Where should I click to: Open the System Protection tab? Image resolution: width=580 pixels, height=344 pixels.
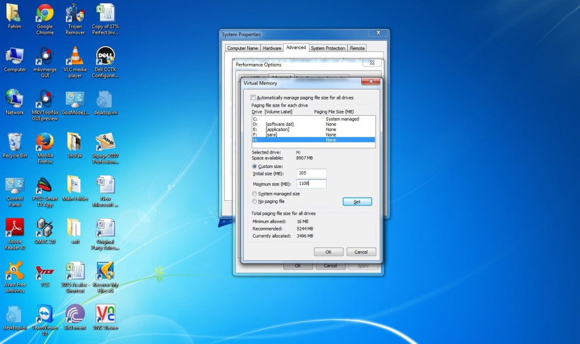[x=328, y=48]
